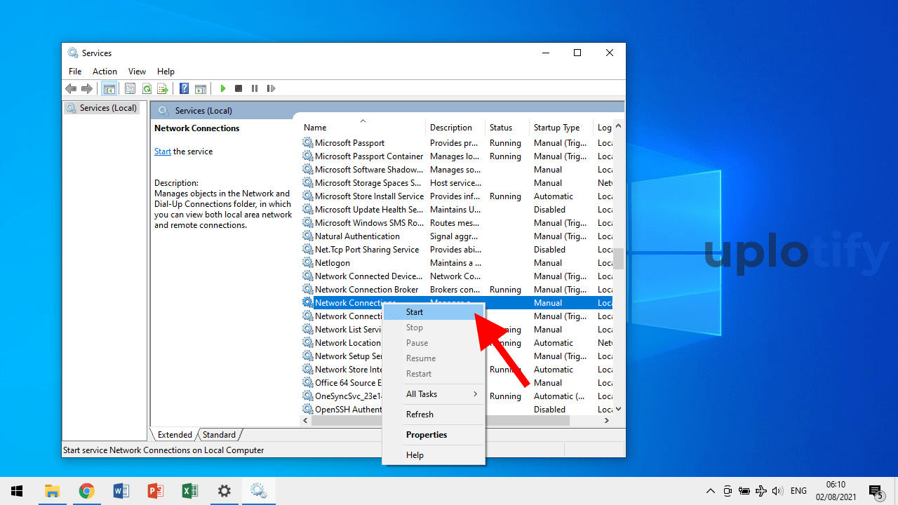This screenshot has height=505, width=898.
Task: Click the Refresh toolbar icon
Action: pyautogui.click(x=147, y=88)
